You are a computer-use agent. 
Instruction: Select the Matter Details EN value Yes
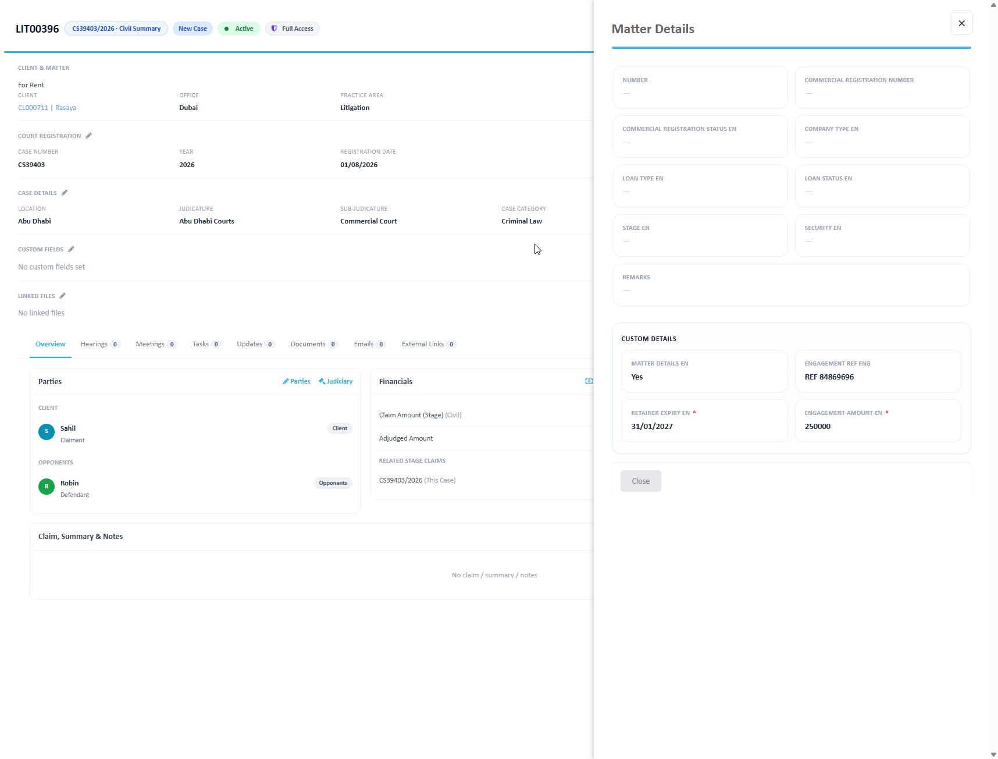(x=637, y=377)
